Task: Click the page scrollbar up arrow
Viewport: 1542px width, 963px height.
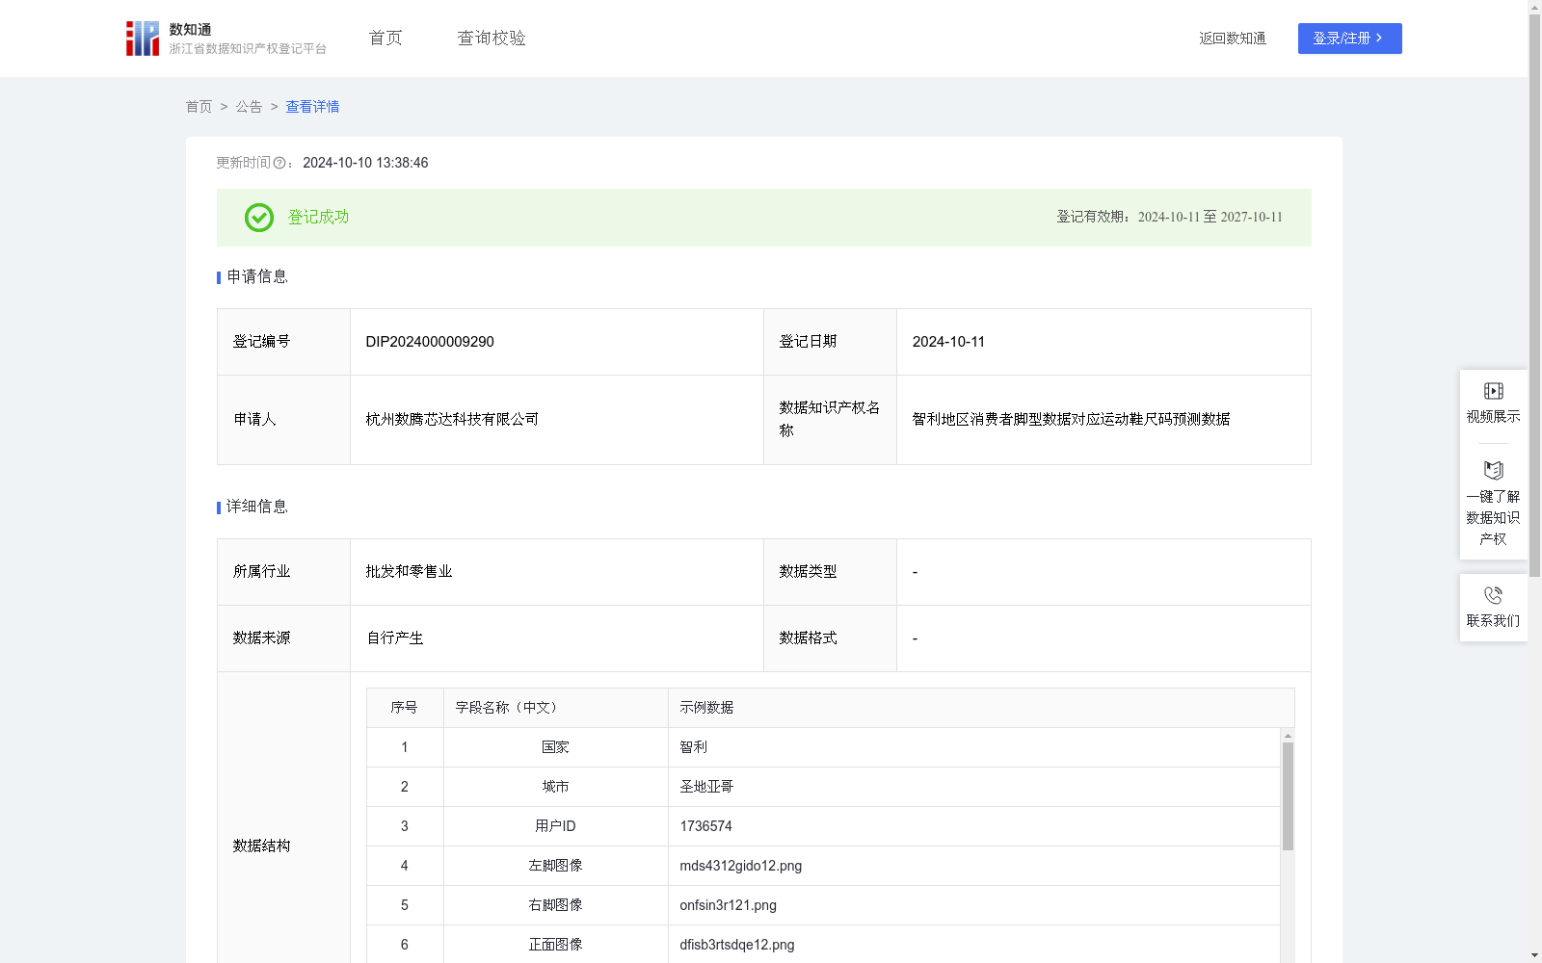Action: click(x=1534, y=8)
